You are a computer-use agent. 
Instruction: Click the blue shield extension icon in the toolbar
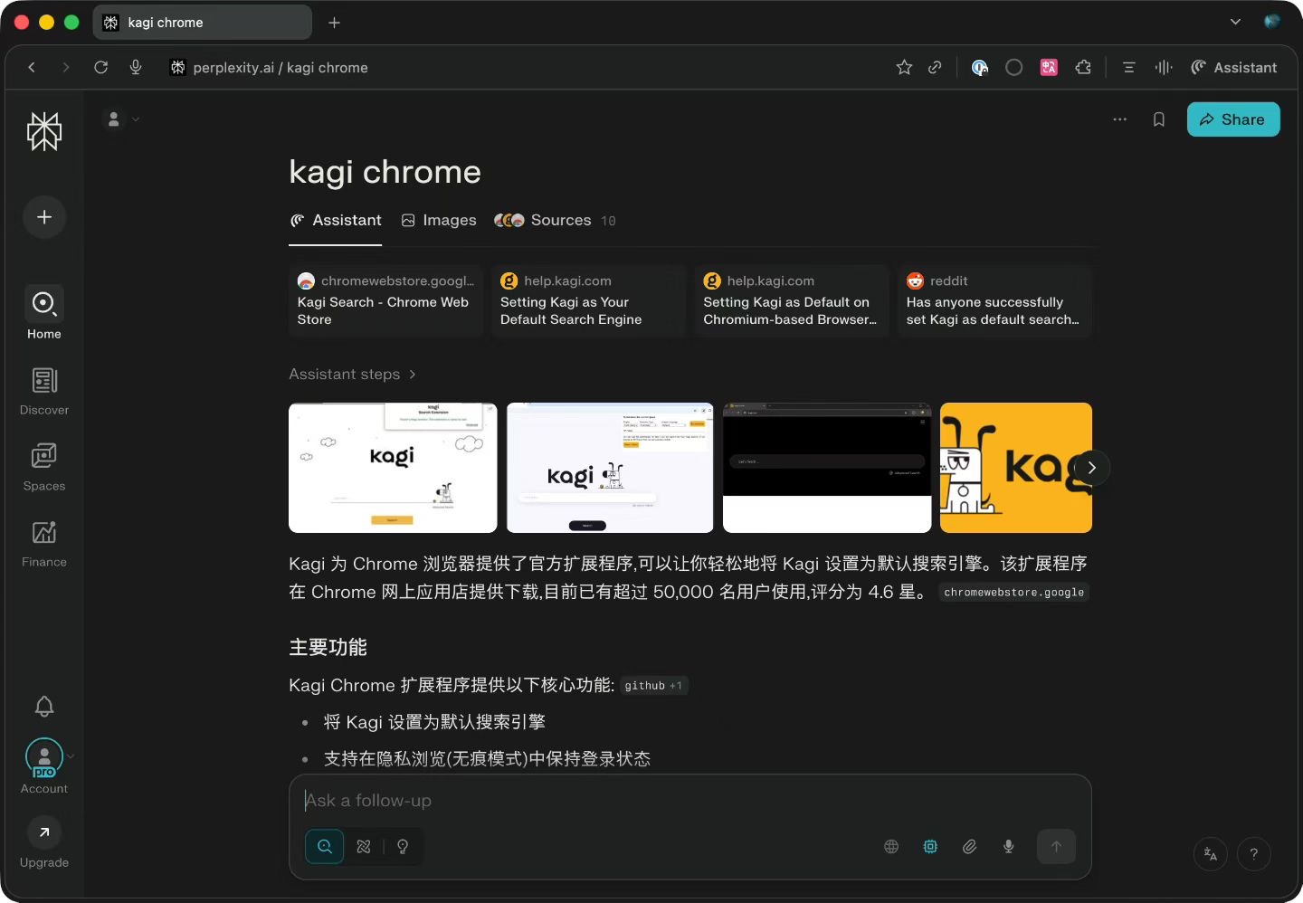(980, 67)
